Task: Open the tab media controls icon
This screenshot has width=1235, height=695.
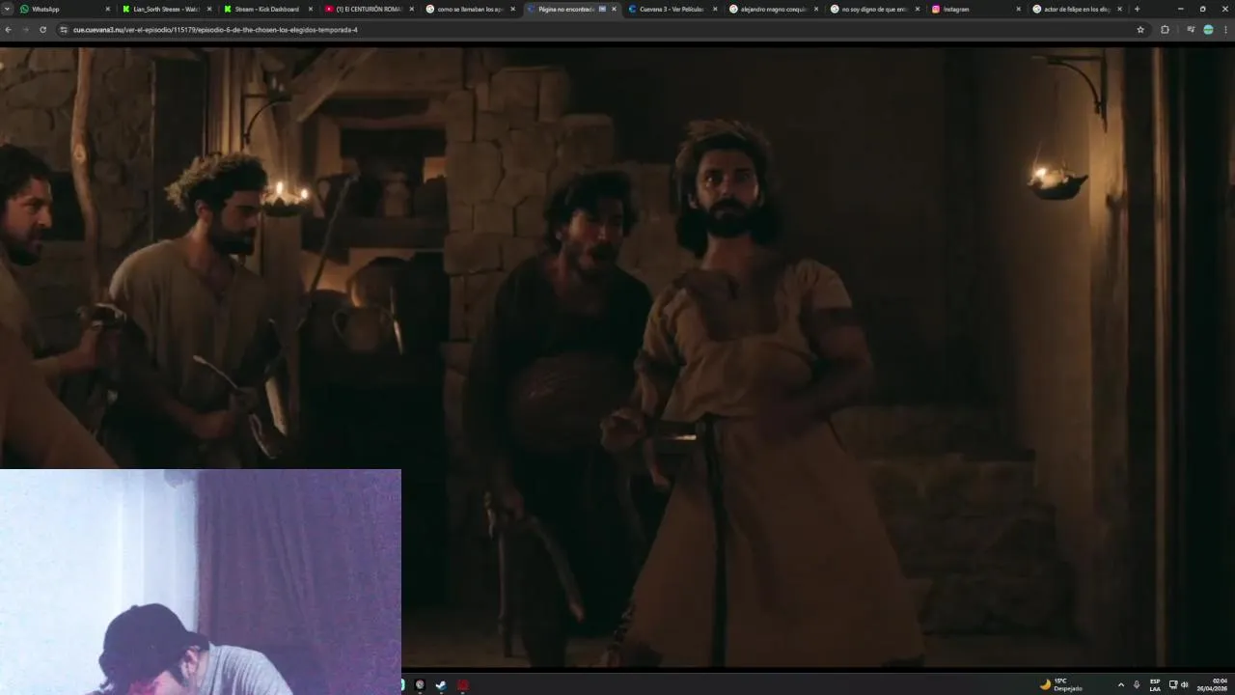Action: tap(1191, 30)
